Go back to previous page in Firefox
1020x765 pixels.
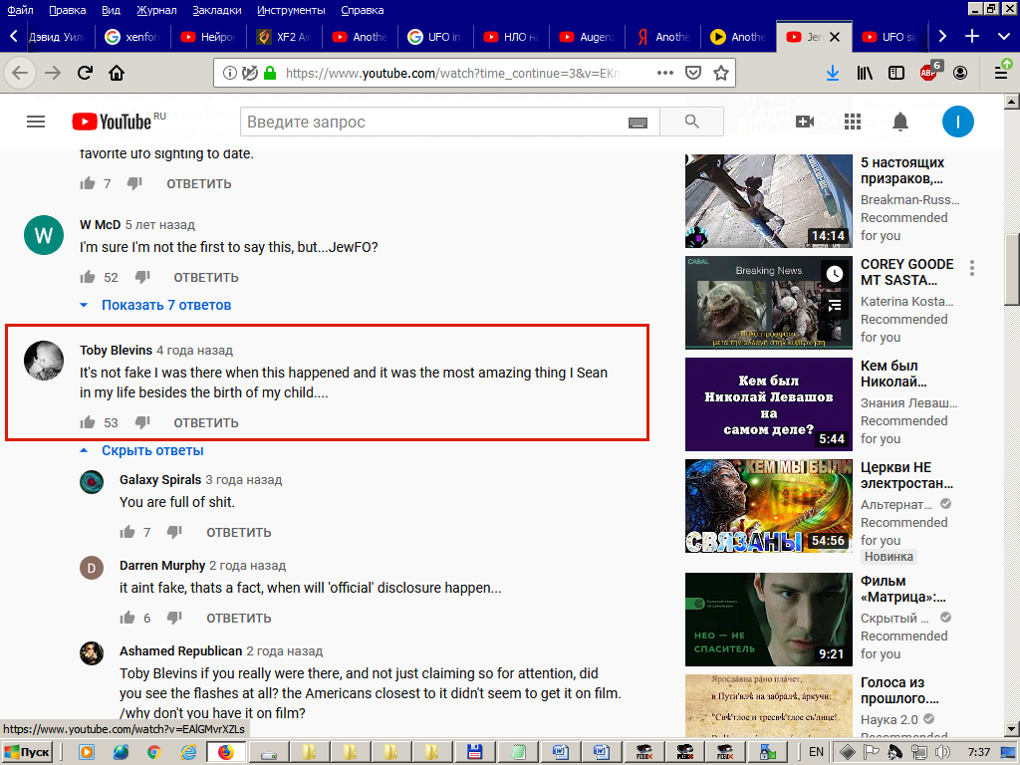point(20,73)
